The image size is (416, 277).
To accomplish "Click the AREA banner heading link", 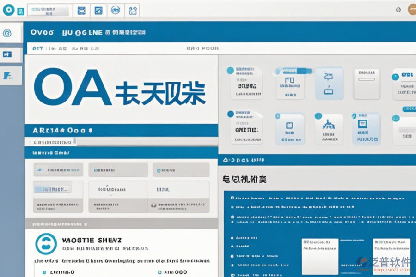I will 55,131.
